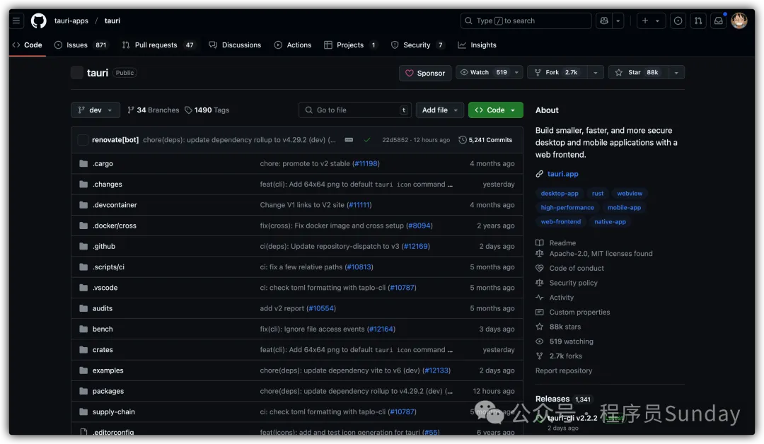Screen dimensions: 764x444
Task: Open the examples folder
Action: (x=108, y=370)
